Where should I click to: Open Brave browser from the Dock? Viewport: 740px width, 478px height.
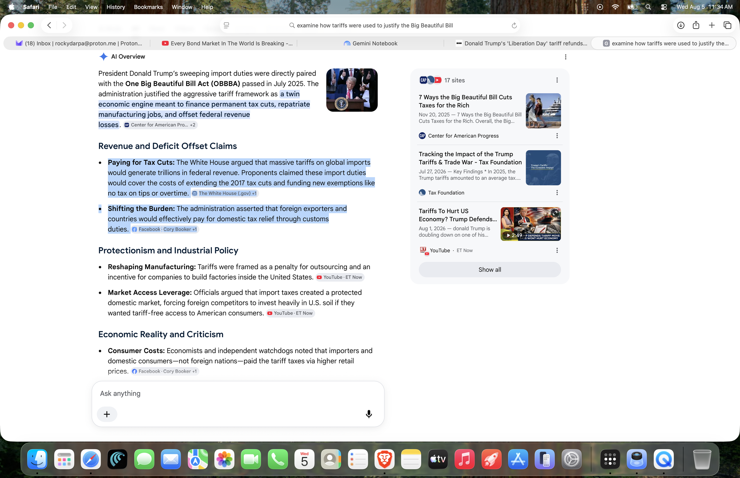point(385,459)
